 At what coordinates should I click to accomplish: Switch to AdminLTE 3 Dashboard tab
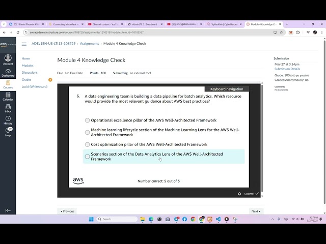[x=145, y=24]
